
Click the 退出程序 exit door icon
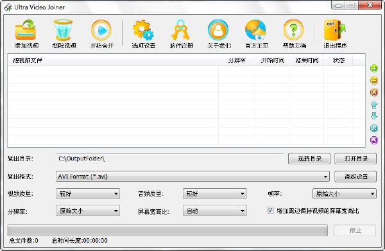(334, 30)
